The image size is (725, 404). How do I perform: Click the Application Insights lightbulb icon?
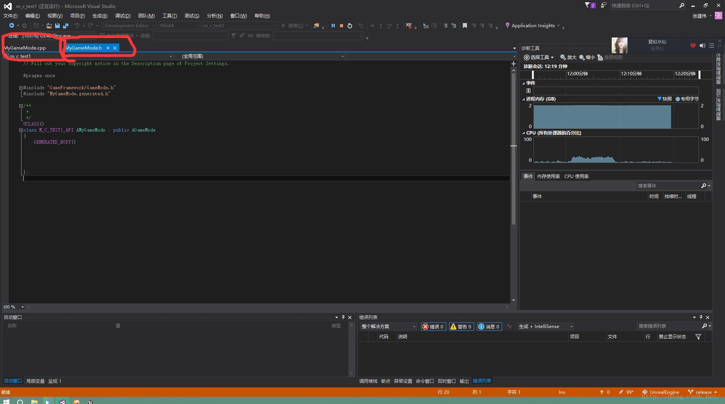click(507, 25)
